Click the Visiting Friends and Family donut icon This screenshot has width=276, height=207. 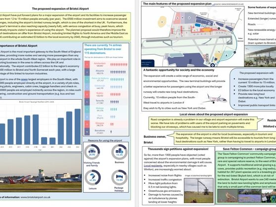92,152
